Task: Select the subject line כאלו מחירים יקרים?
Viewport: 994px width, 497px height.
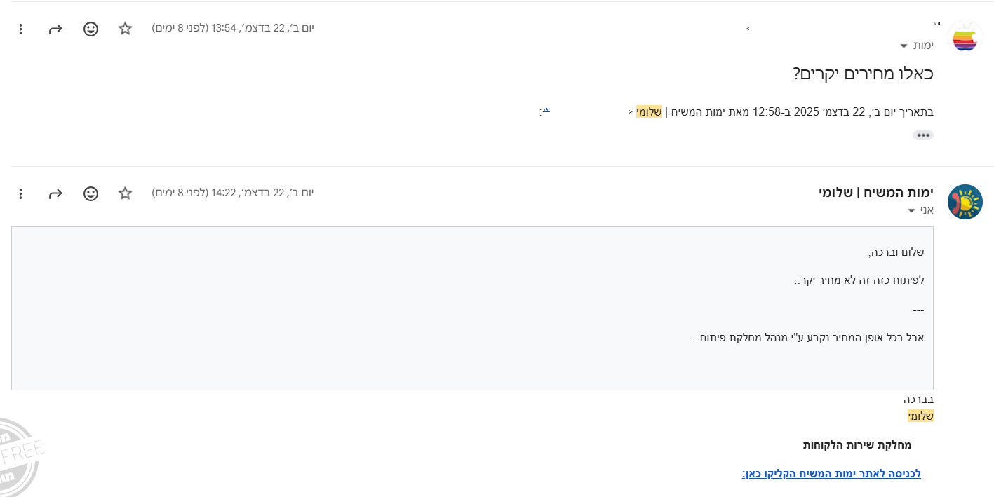Action: 861,73
